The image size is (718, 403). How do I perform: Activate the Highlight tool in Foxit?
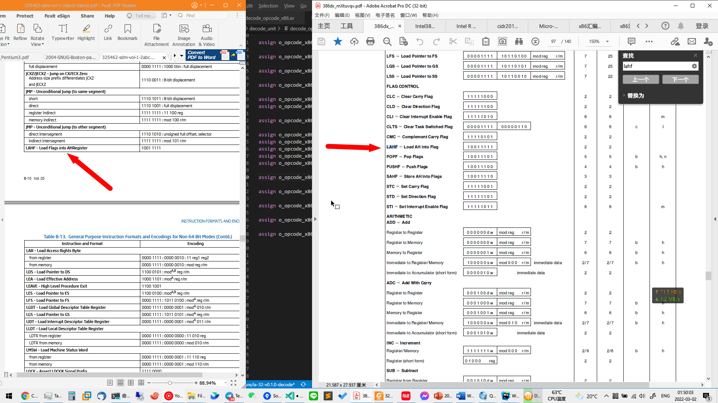(x=86, y=32)
